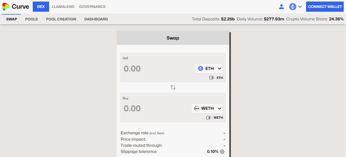The width and height of the screenshot is (346, 157).
Task: Click the Curve wordmark text
Action: [x=20, y=7]
